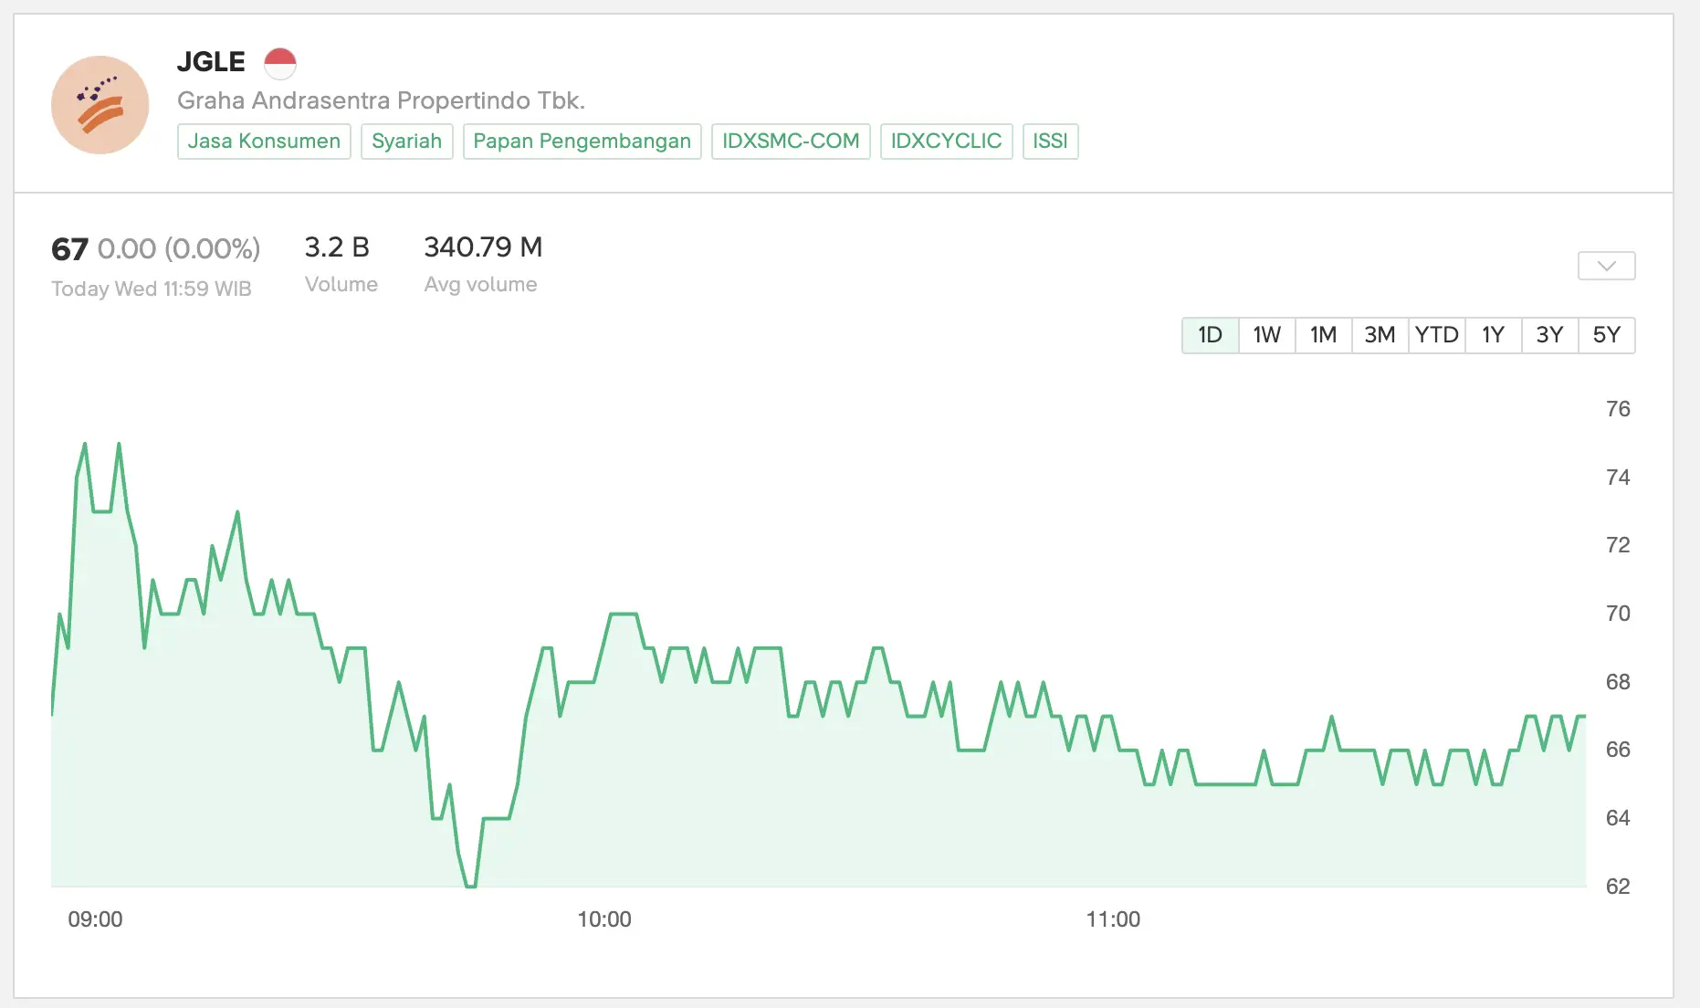Click the 76 price axis label
The width and height of the screenshot is (1700, 1008).
(x=1618, y=409)
